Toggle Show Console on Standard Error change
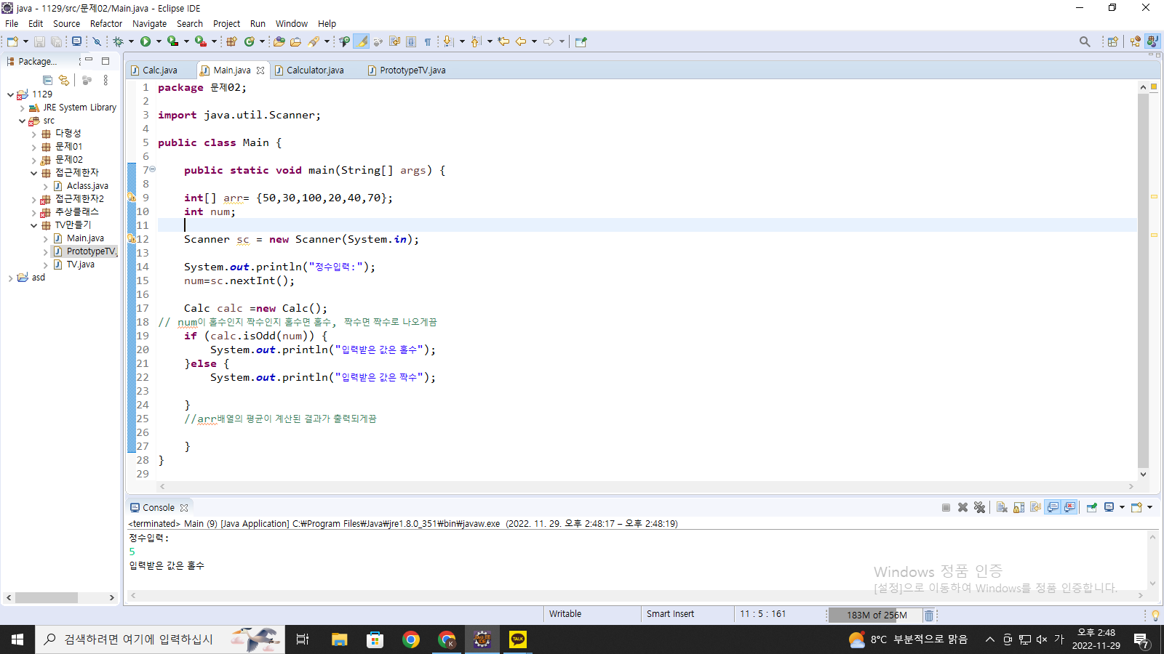1164x654 pixels. click(x=1069, y=507)
